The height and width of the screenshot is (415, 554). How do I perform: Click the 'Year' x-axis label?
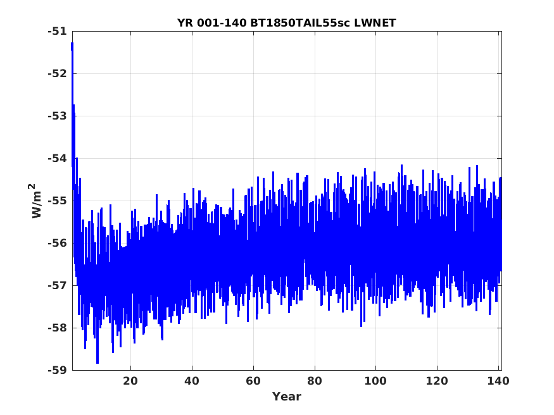tap(287, 397)
